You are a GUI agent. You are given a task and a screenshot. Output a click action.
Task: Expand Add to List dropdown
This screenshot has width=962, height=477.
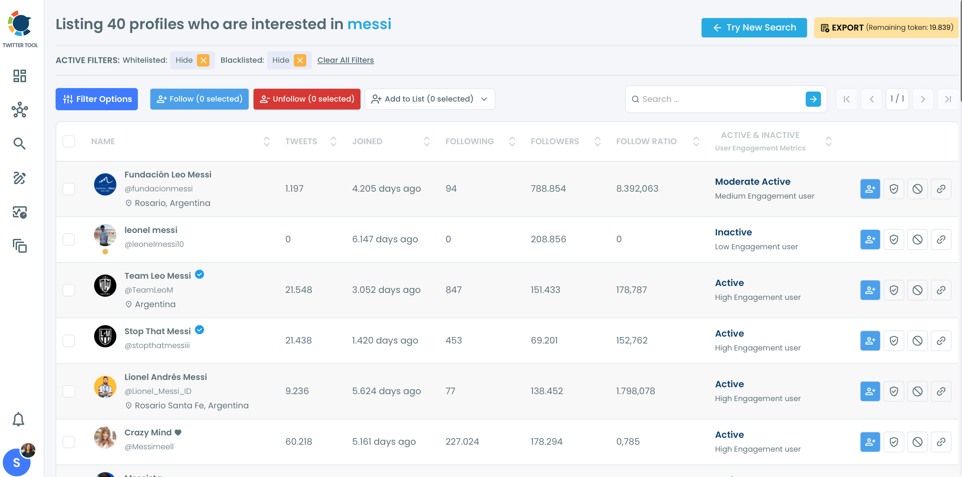point(430,99)
